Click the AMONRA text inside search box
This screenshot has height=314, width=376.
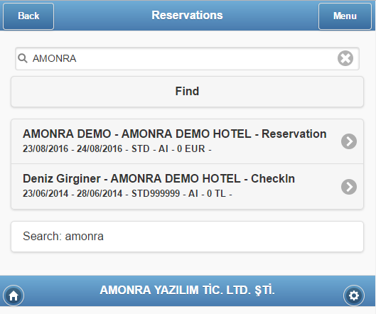click(55, 58)
